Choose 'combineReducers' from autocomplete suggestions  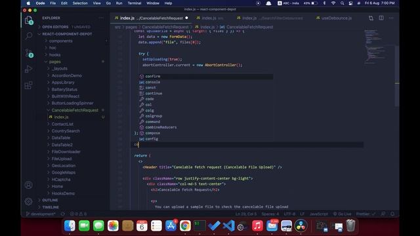click(x=161, y=127)
